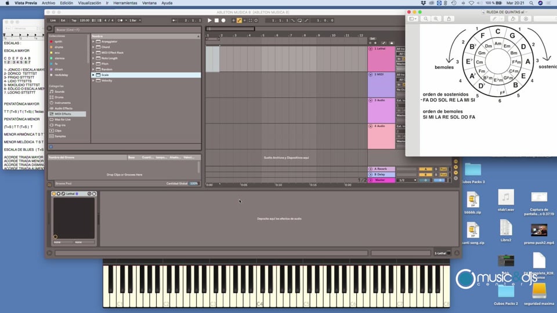The height and width of the screenshot is (313, 557).
Task: Expand the Pitch folder
Action: tap(93, 64)
